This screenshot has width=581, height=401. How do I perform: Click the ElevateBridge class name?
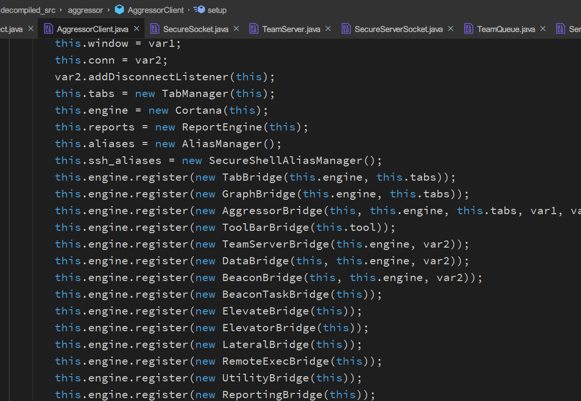266,311
